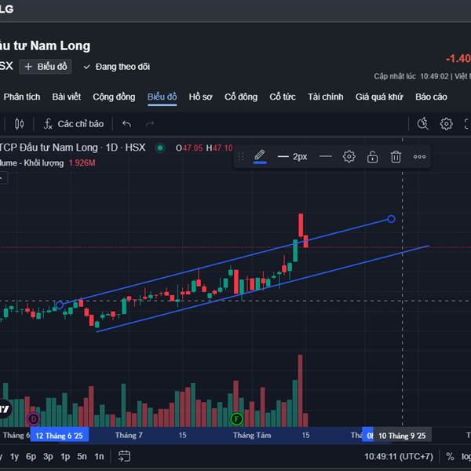471x471 pixels.
Task: Switch to Bài viết tab
Action: 67,97
